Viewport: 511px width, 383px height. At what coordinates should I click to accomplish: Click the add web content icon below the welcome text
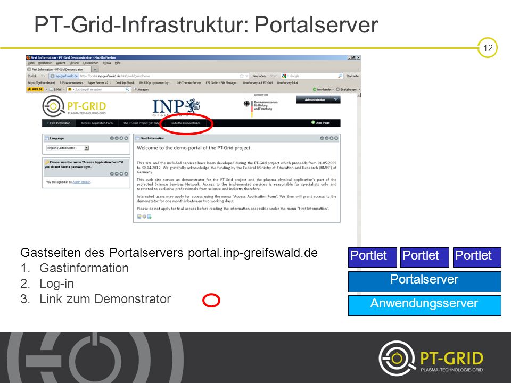point(149,217)
